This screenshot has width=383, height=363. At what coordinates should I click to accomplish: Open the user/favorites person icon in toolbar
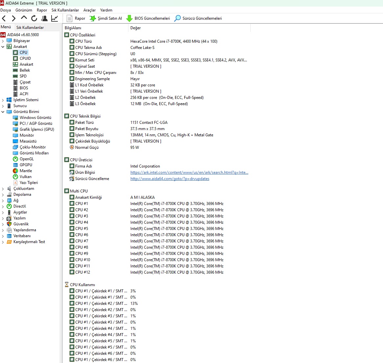(x=44, y=18)
